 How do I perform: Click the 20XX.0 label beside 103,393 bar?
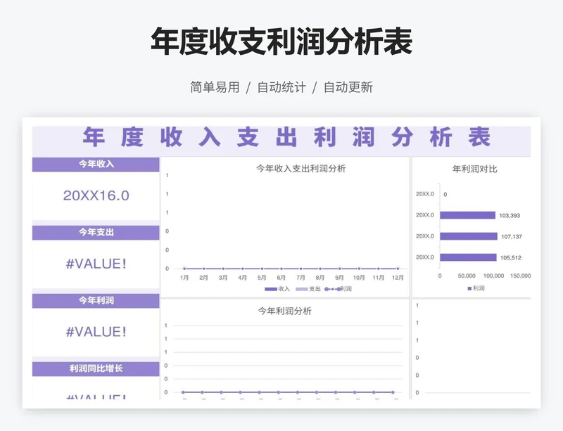coord(425,215)
